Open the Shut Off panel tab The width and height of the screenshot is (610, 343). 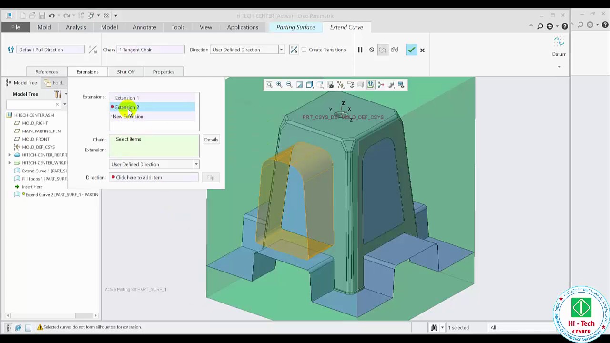pyautogui.click(x=126, y=72)
